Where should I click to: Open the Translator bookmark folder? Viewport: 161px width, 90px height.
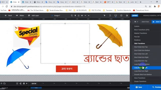[108, 10]
